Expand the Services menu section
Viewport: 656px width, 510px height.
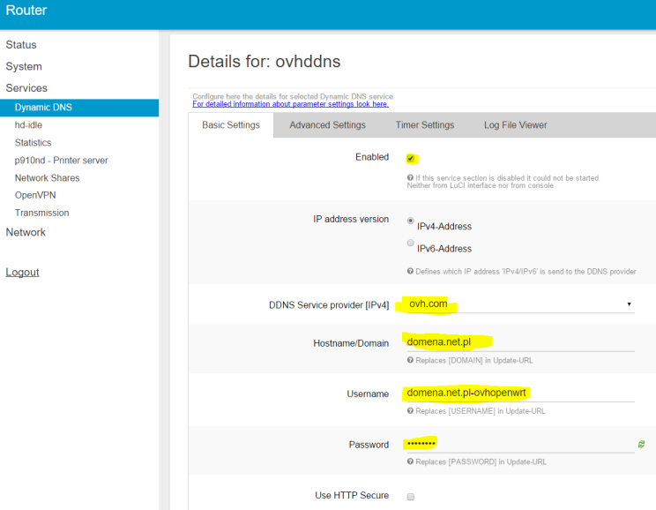(x=26, y=88)
